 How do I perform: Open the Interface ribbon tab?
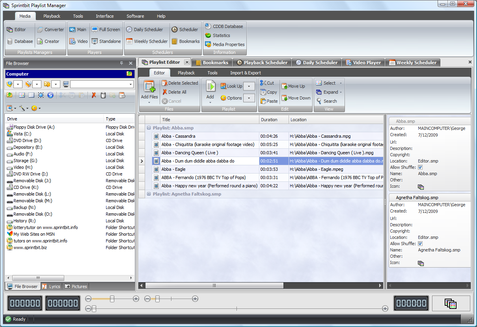pos(105,16)
